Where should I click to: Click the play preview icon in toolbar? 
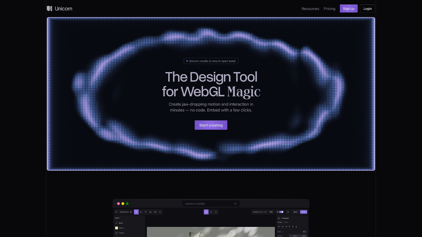[288, 212]
